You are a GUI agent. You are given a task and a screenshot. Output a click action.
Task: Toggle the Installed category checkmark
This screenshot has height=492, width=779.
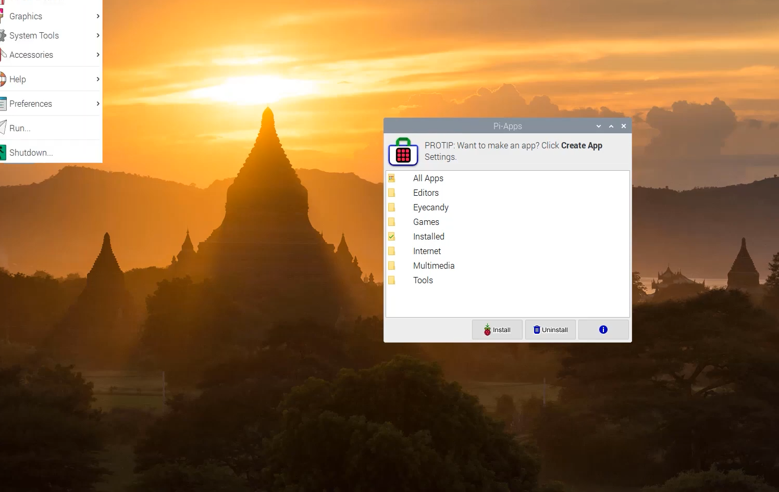pos(392,236)
